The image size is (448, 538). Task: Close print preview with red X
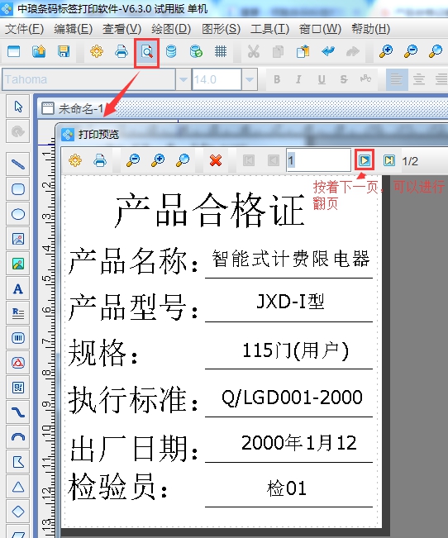point(215,160)
